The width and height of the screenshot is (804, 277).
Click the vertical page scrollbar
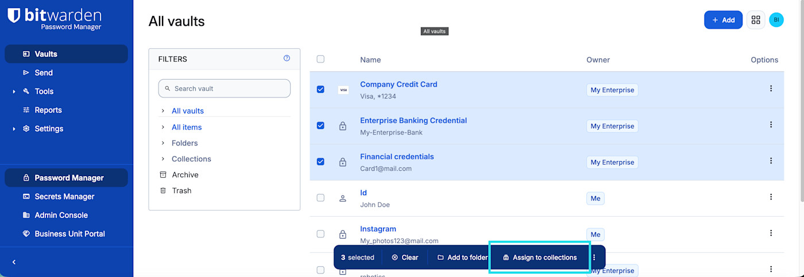(802, 101)
